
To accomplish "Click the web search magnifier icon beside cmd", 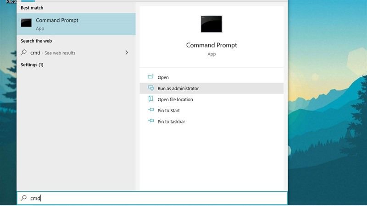I will [x=24, y=52].
